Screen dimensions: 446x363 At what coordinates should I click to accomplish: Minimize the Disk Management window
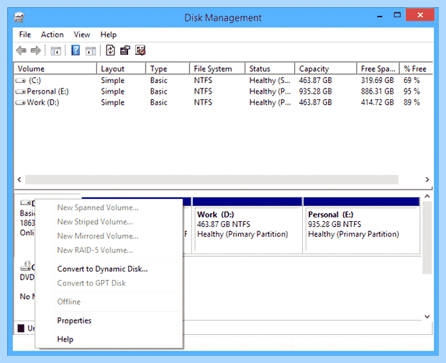(379, 15)
